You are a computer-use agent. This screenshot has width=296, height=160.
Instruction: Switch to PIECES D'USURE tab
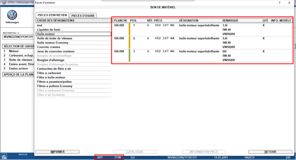tap(83, 16)
